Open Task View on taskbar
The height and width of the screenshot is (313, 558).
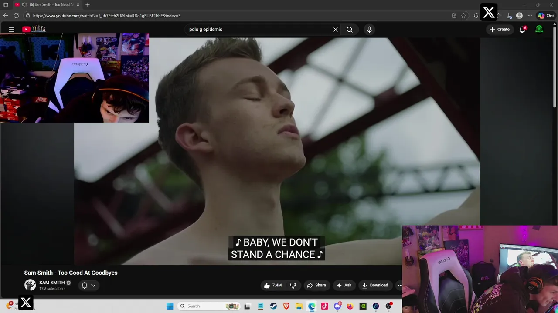tap(247, 306)
